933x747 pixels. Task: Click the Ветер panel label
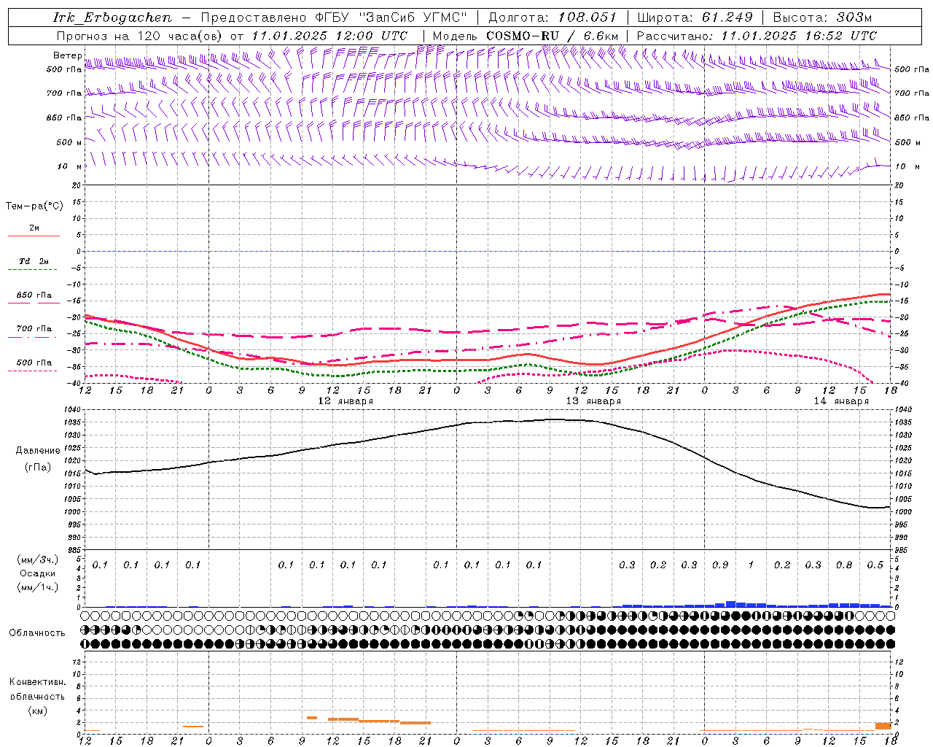(68, 55)
